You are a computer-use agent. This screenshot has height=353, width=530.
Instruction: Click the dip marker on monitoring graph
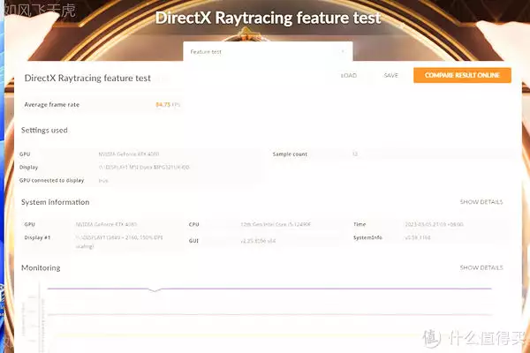pos(155,289)
